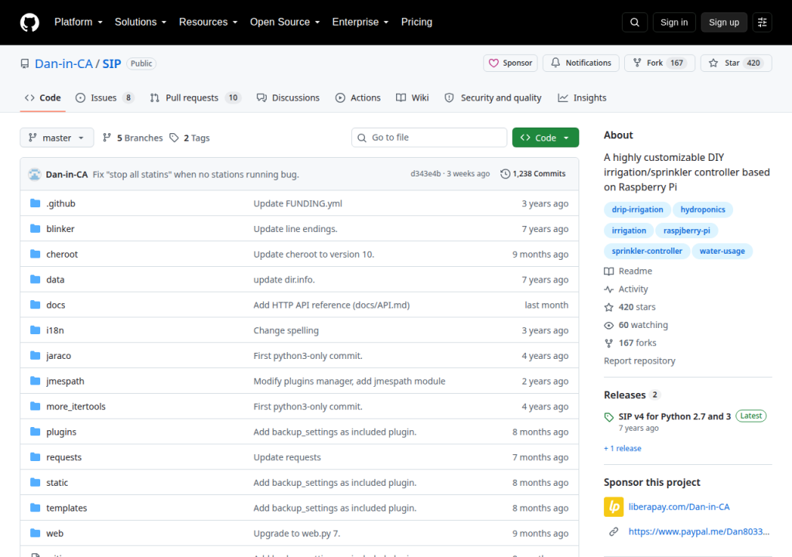Image resolution: width=792 pixels, height=557 pixels.
Task: Open the SIP repository name link
Action: click(x=111, y=63)
